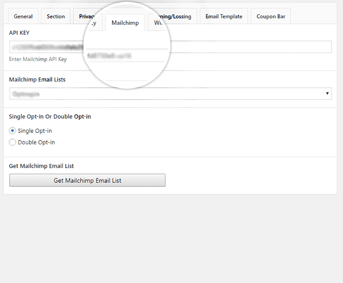Click the API KEY input field
343x283 pixels.
(x=239, y=47)
